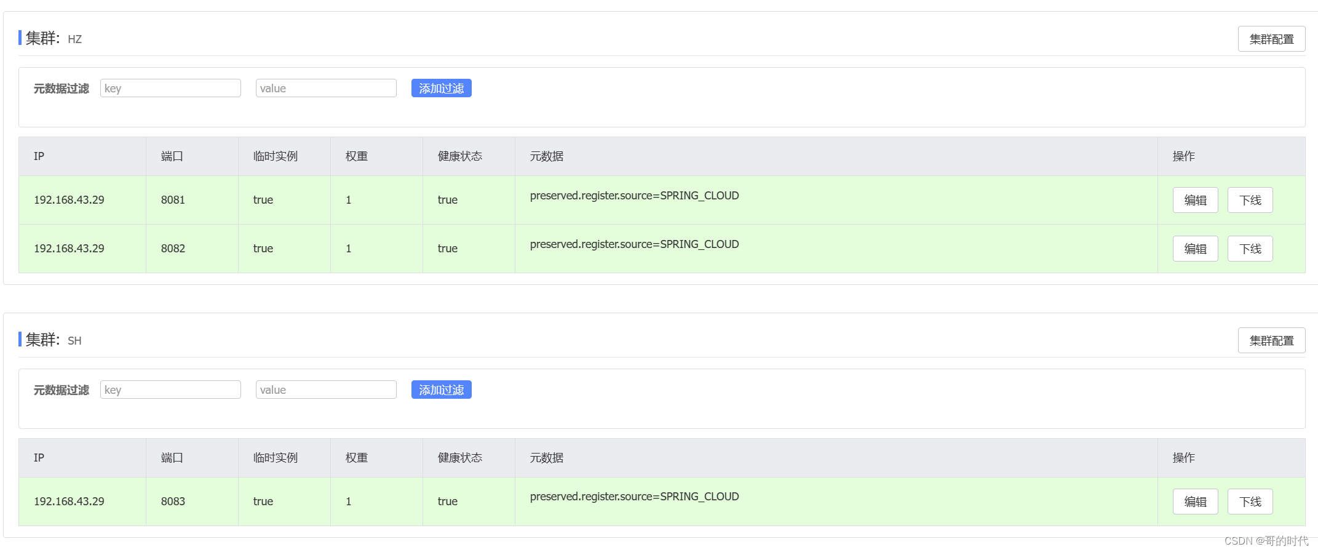The image size is (1318, 552).
Task: Select the port 8082 cell
Action: pos(173,249)
